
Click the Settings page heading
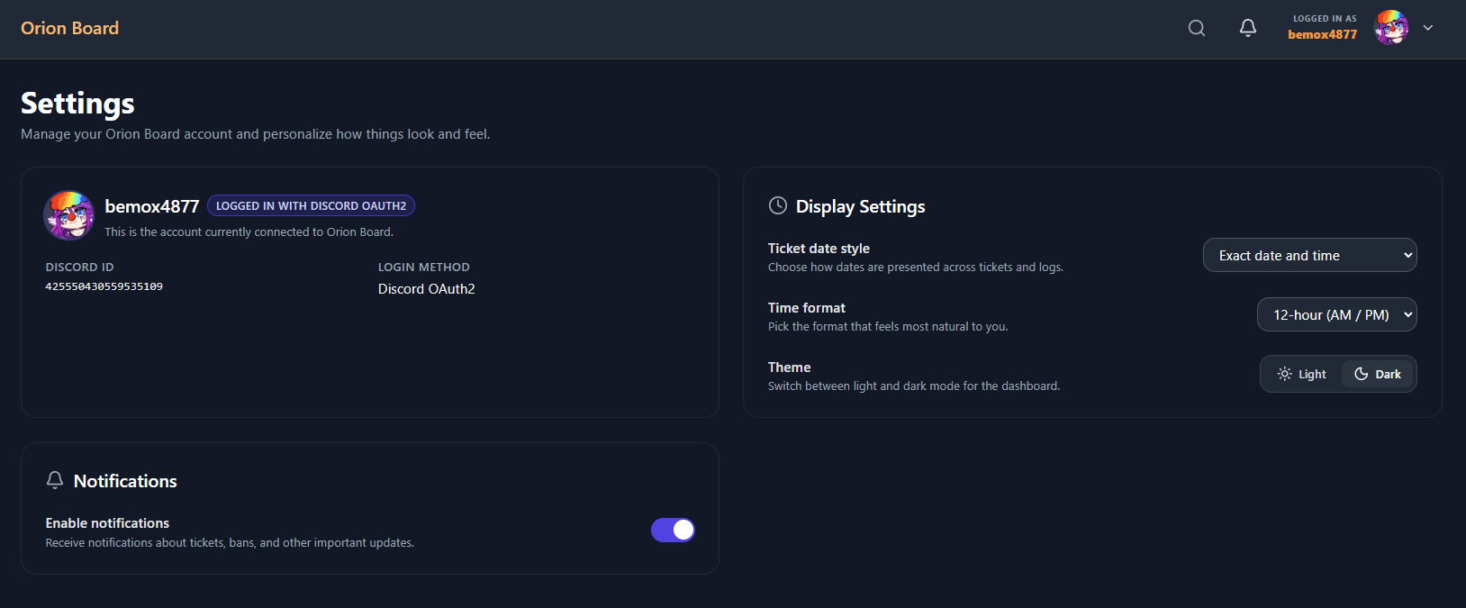pos(77,104)
